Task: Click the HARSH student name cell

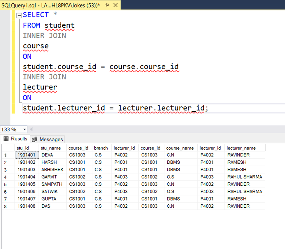Action: [53, 162]
